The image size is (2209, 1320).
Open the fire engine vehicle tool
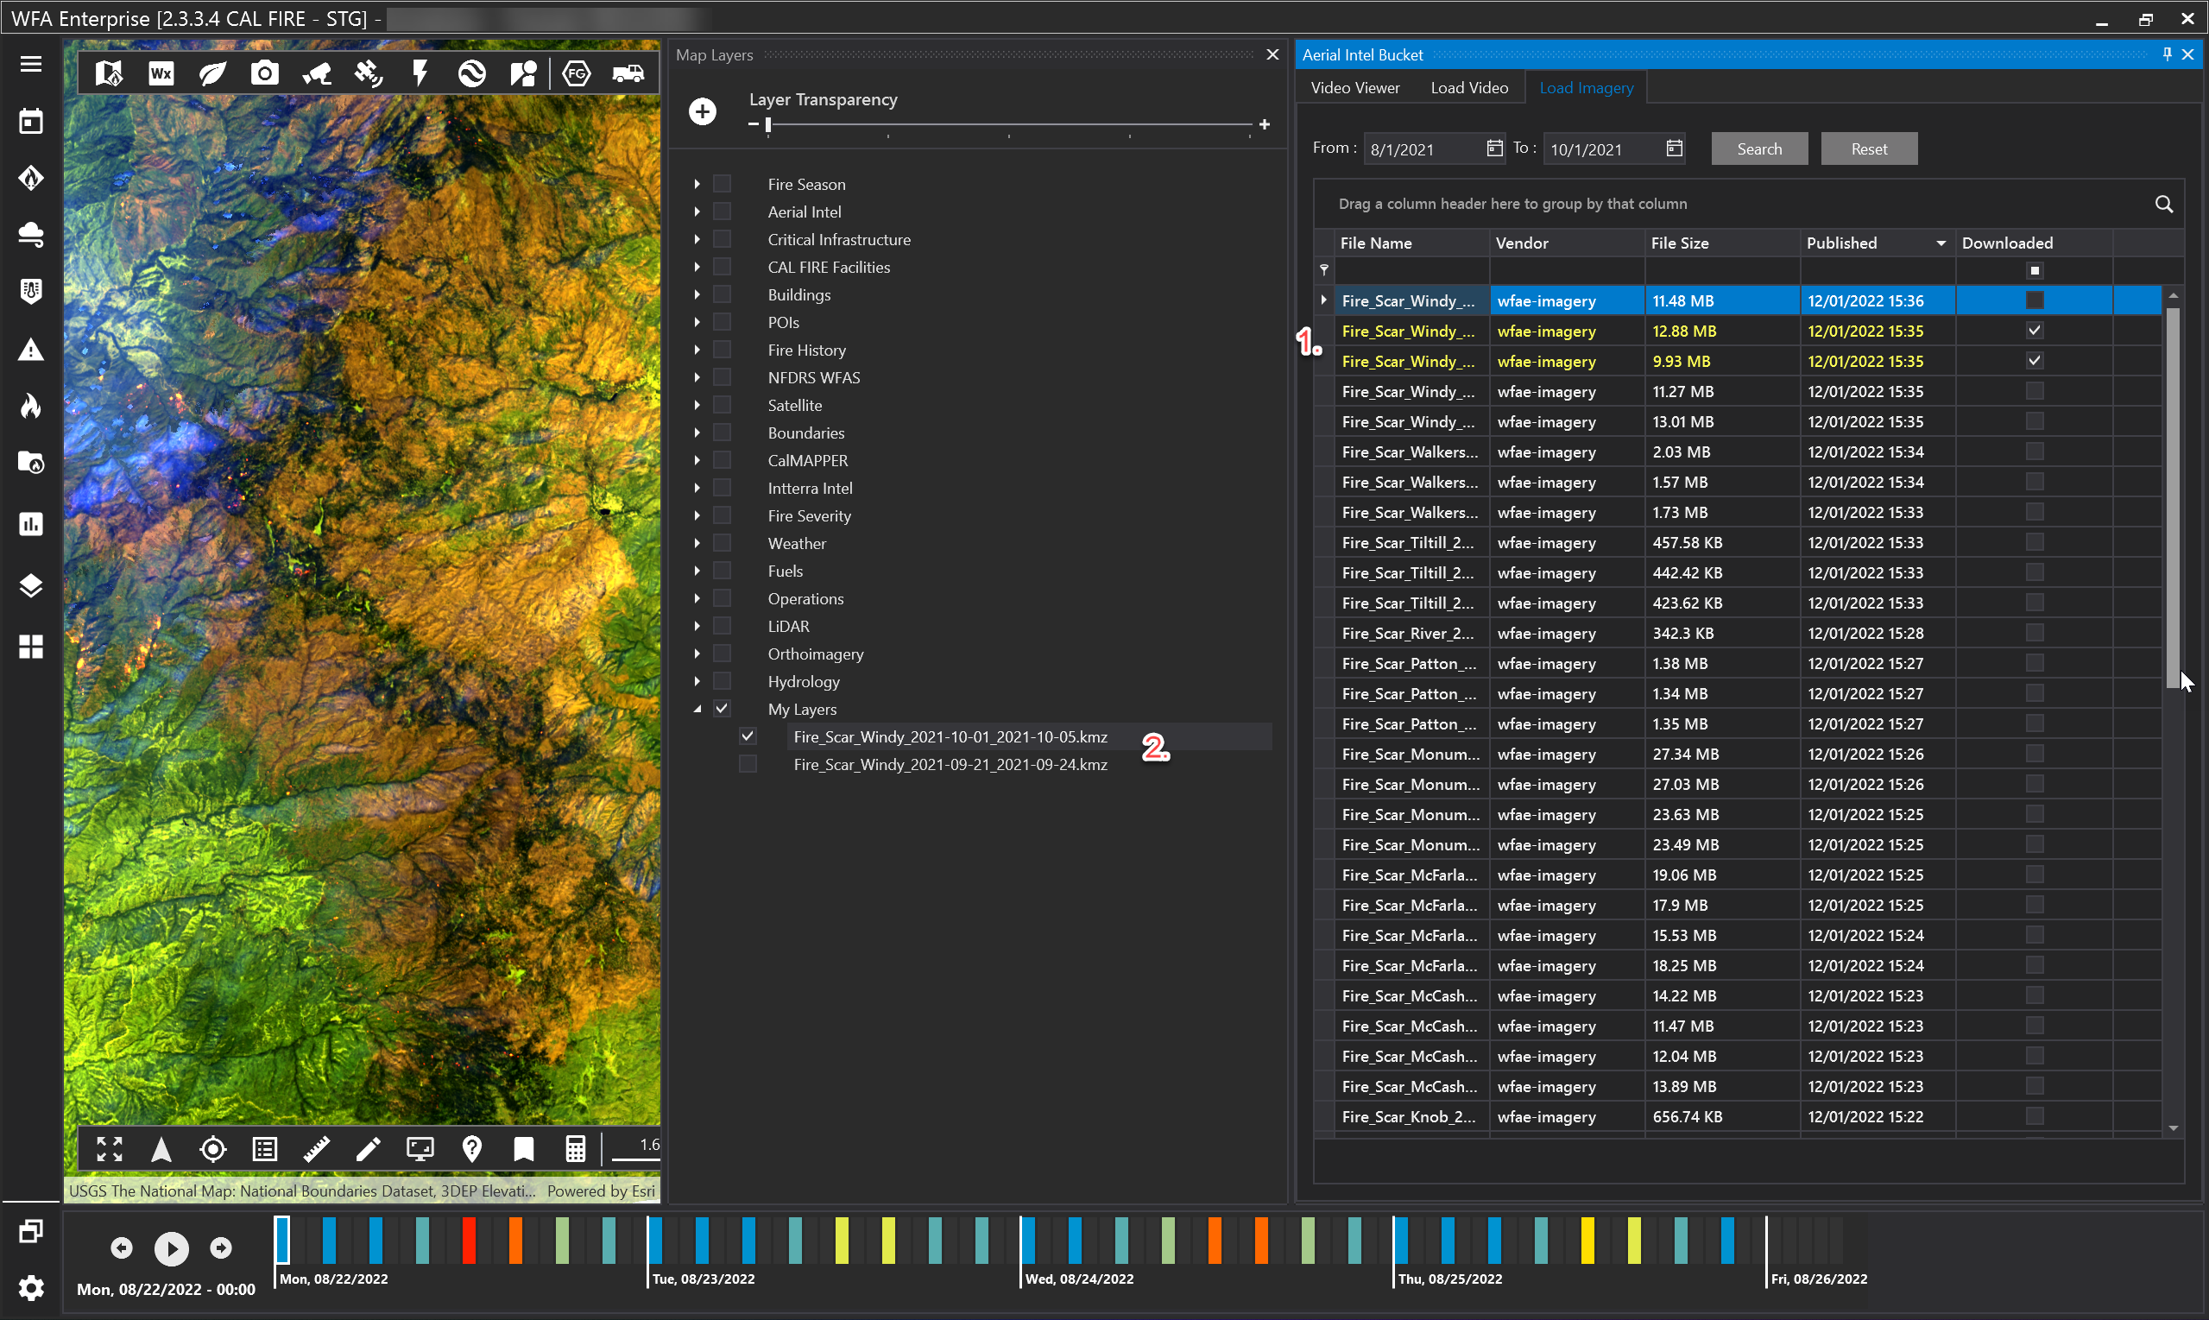pyautogui.click(x=628, y=74)
